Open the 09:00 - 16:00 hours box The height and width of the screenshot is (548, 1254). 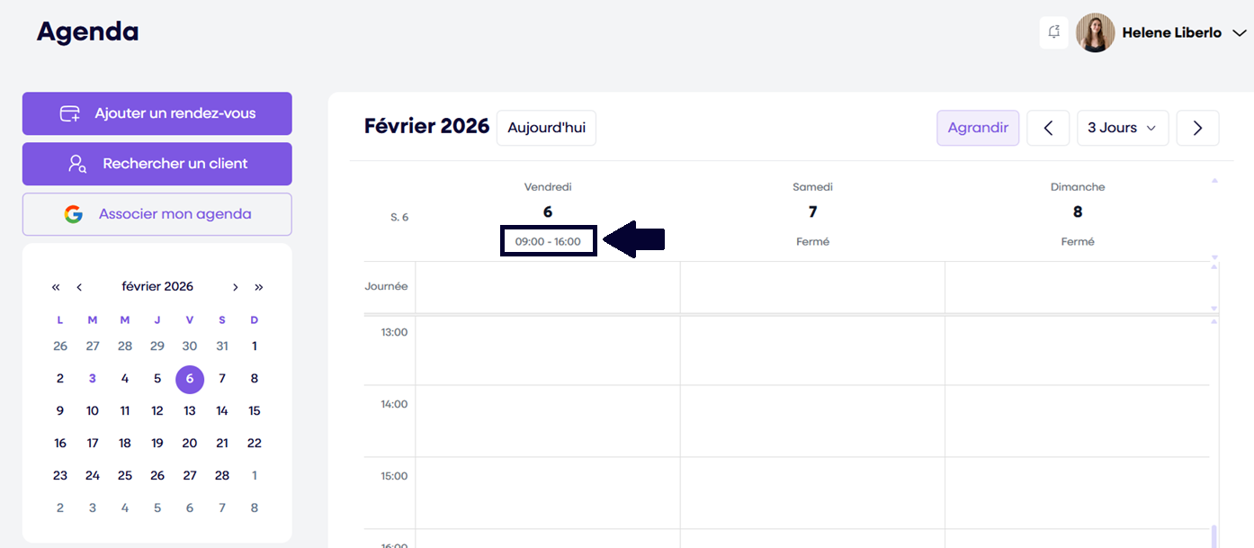548,240
